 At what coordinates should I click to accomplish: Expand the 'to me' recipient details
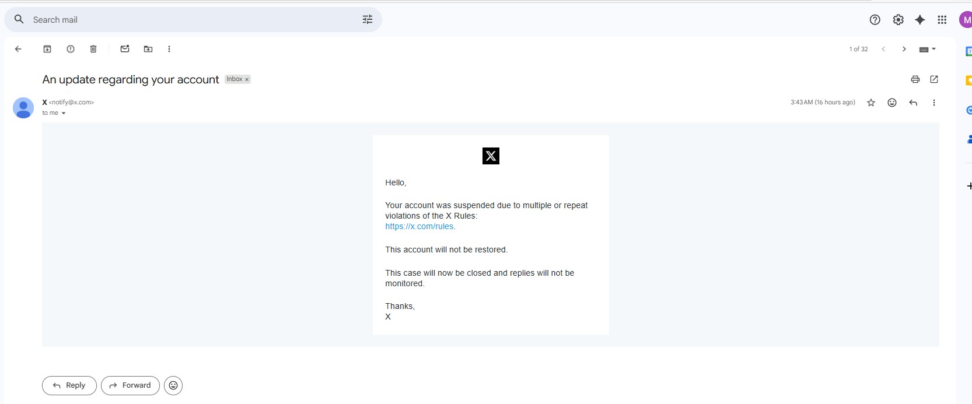64,113
